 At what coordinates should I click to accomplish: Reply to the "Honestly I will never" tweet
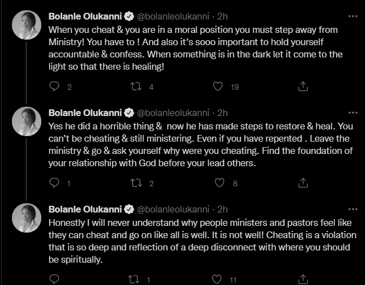click(54, 279)
